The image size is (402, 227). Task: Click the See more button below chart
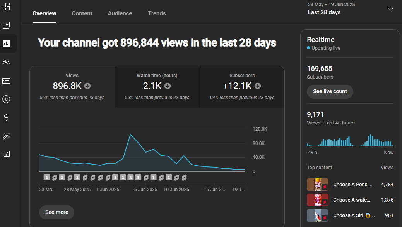pyautogui.click(x=56, y=212)
